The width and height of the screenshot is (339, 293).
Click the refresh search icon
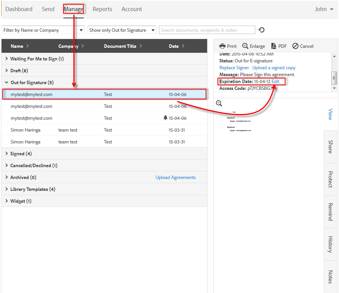point(262,30)
